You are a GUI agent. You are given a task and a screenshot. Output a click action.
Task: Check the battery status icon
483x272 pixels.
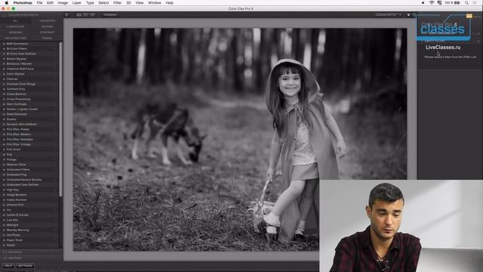[x=458, y=3]
